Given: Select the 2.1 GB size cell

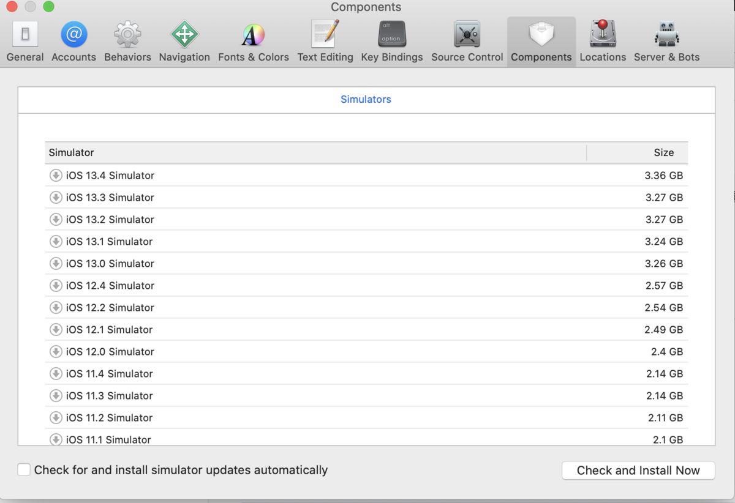Looking at the screenshot, I should pyautogui.click(x=667, y=439).
